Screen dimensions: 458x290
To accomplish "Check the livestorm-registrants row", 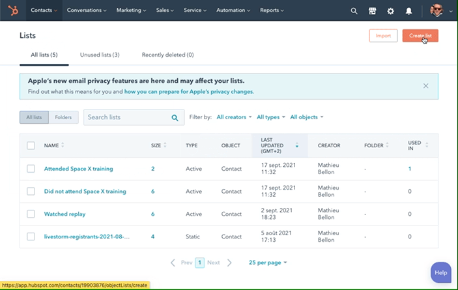I will 31,237.
